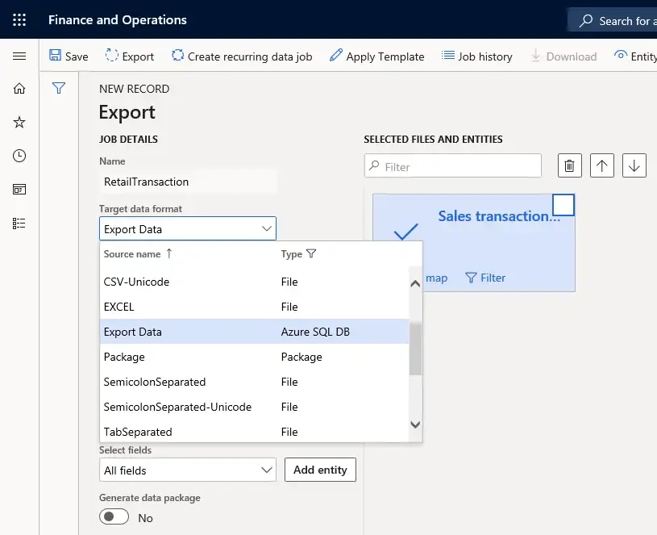Click the dropdown list scroll up arrow
Image resolution: width=657 pixels, height=535 pixels.
click(x=415, y=284)
